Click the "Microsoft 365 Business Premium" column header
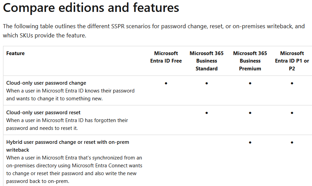 [250, 61]
